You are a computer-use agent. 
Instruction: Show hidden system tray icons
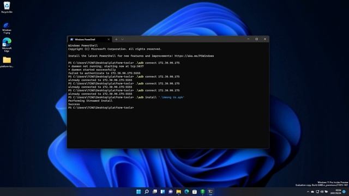coord(308,192)
